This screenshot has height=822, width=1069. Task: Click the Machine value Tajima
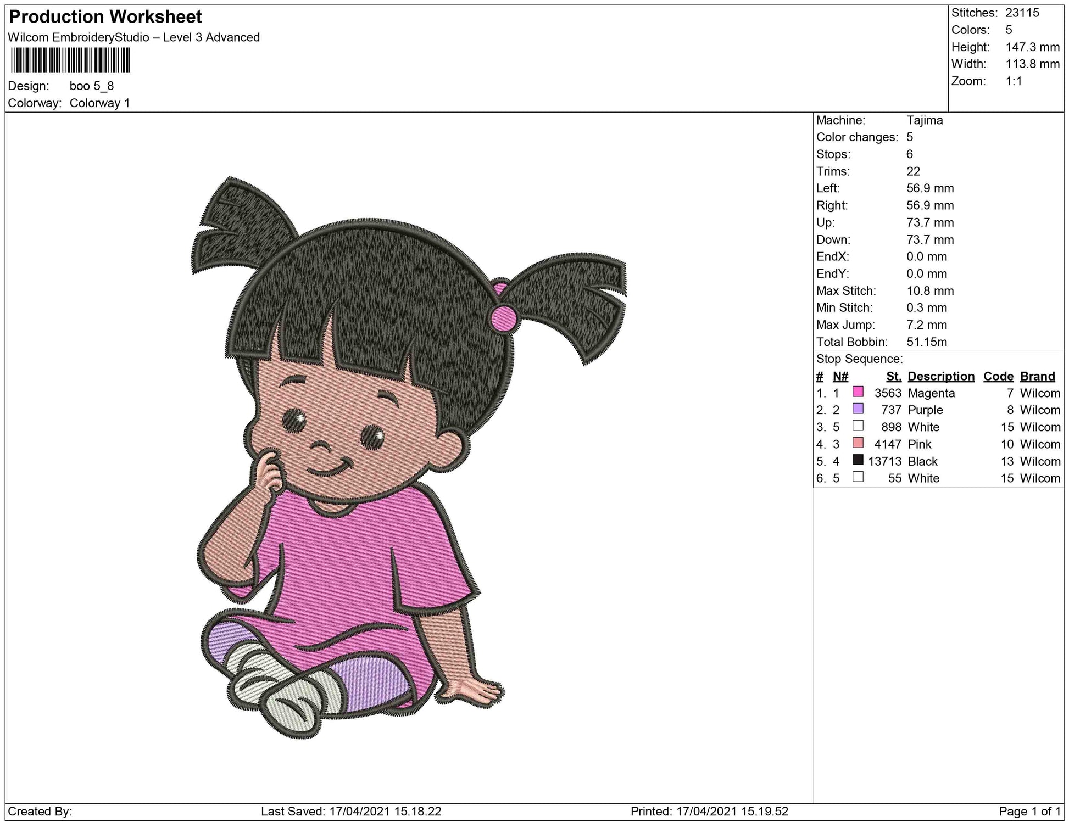[x=925, y=120]
